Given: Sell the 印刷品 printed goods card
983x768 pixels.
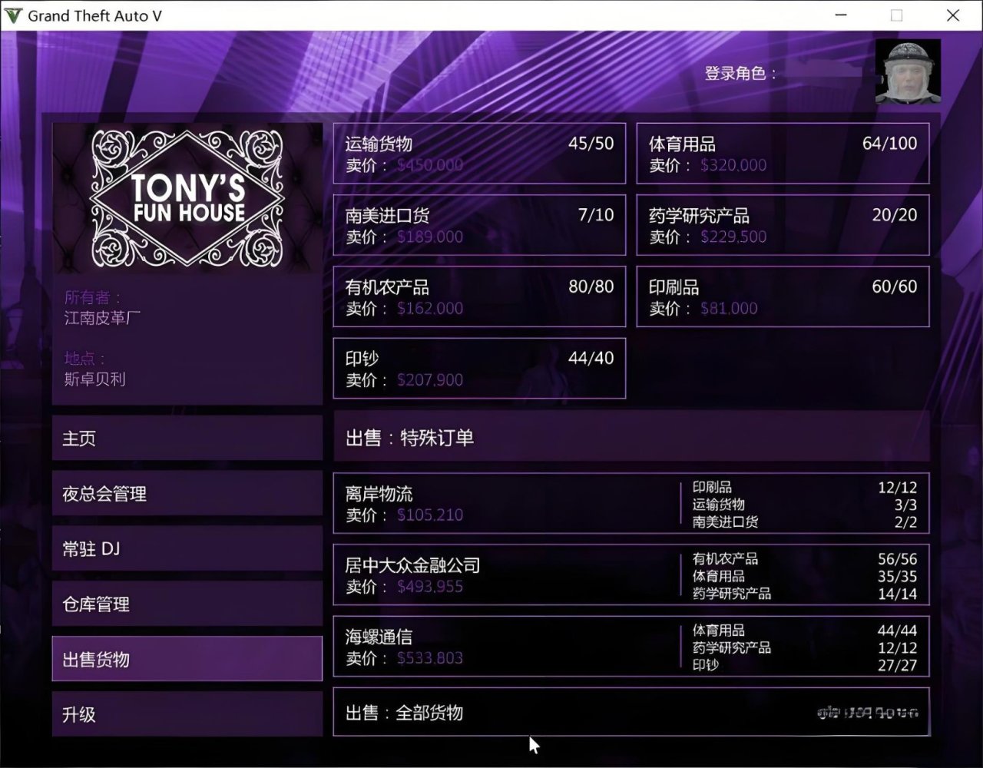Looking at the screenshot, I should pos(783,296).
